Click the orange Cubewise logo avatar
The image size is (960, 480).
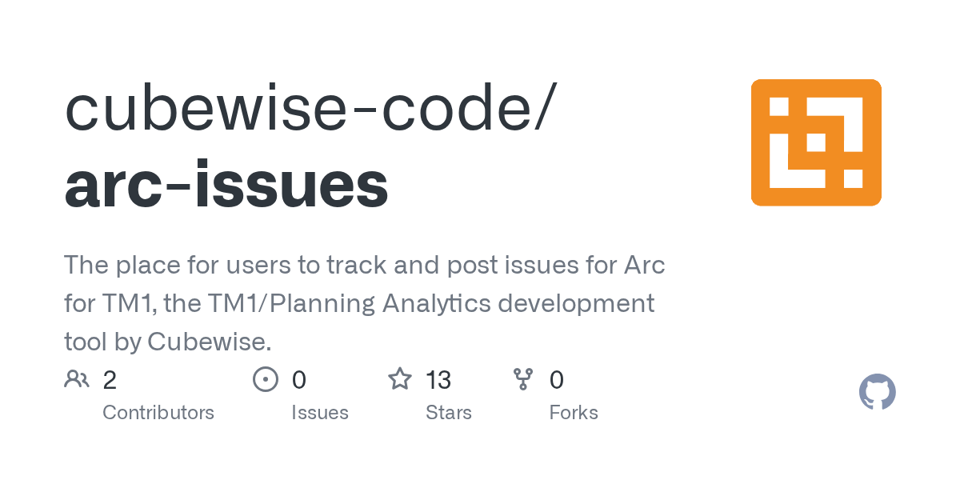pos(816,142)
